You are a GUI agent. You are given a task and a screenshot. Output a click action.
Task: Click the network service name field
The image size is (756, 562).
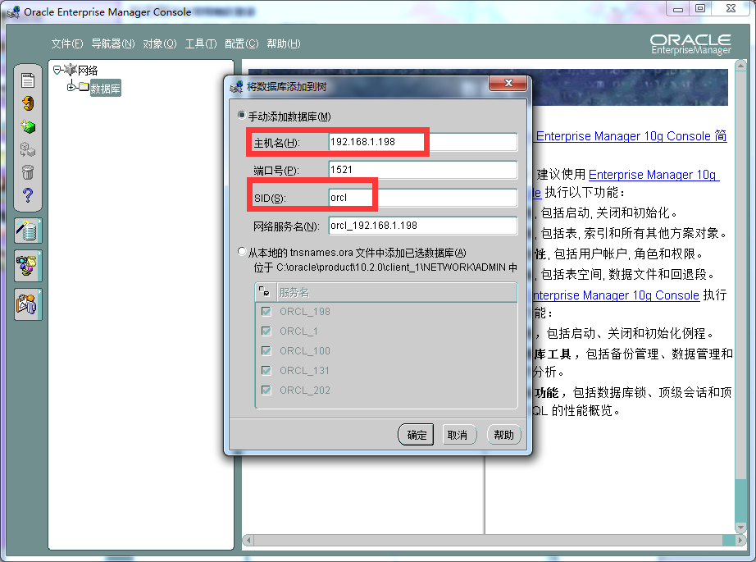[423, 226]
